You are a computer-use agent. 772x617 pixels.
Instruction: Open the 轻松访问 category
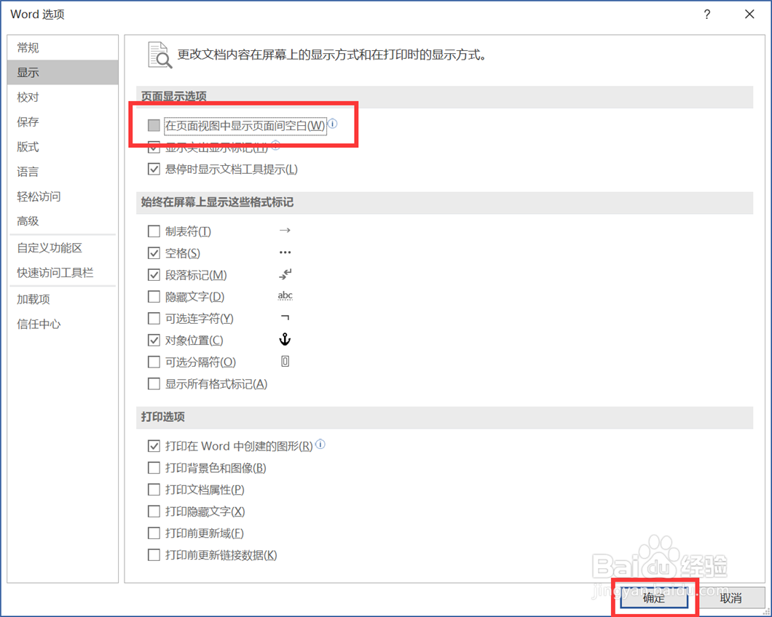63,196
